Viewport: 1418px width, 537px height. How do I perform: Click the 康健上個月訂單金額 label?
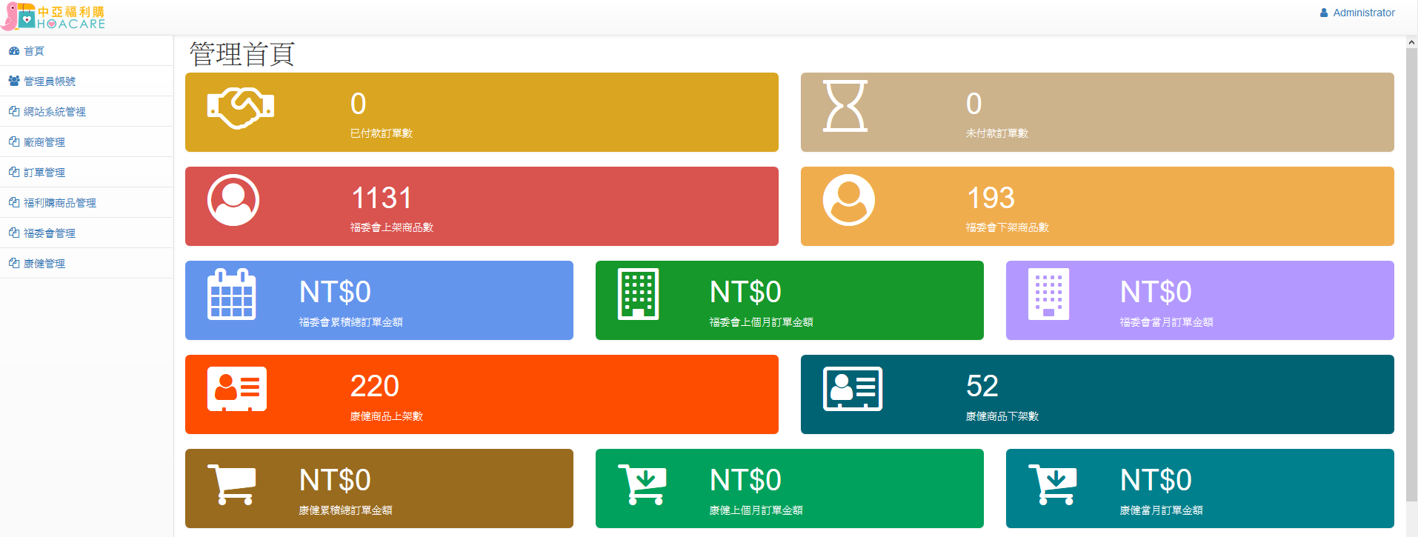coord(756,510)
